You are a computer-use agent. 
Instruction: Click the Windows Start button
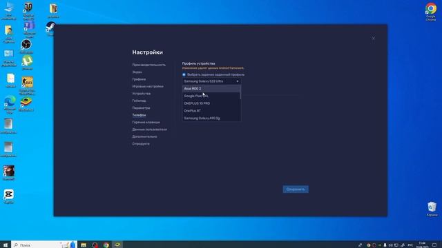(6, 245)
